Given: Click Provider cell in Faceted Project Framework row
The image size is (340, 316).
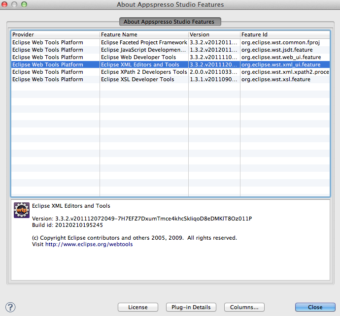Looking at the screenshot, I should coord(55,42).
